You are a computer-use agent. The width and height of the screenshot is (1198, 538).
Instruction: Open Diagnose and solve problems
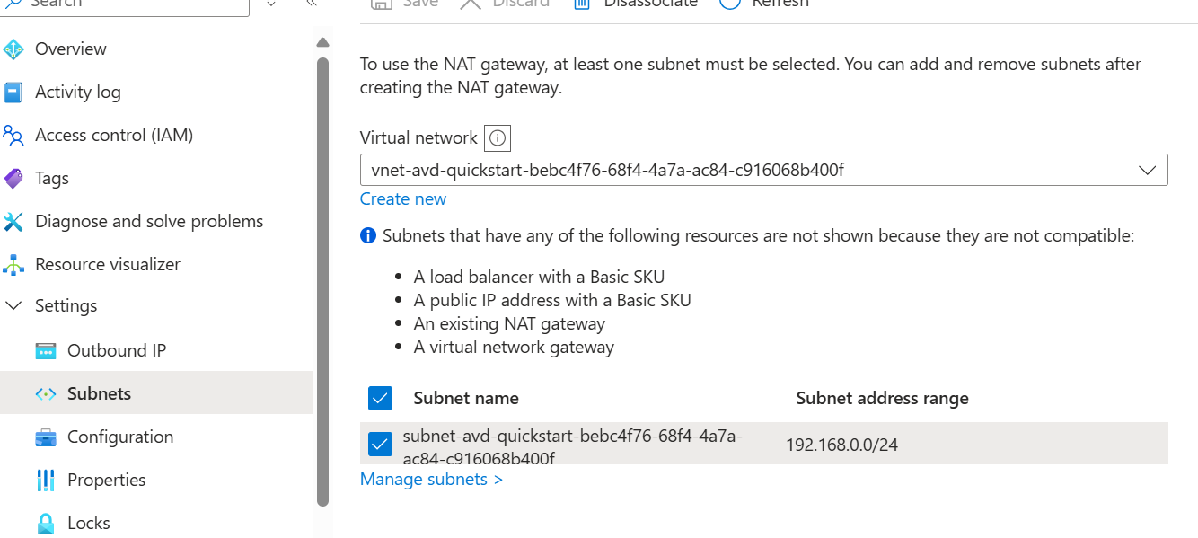(x=149, y=221)
